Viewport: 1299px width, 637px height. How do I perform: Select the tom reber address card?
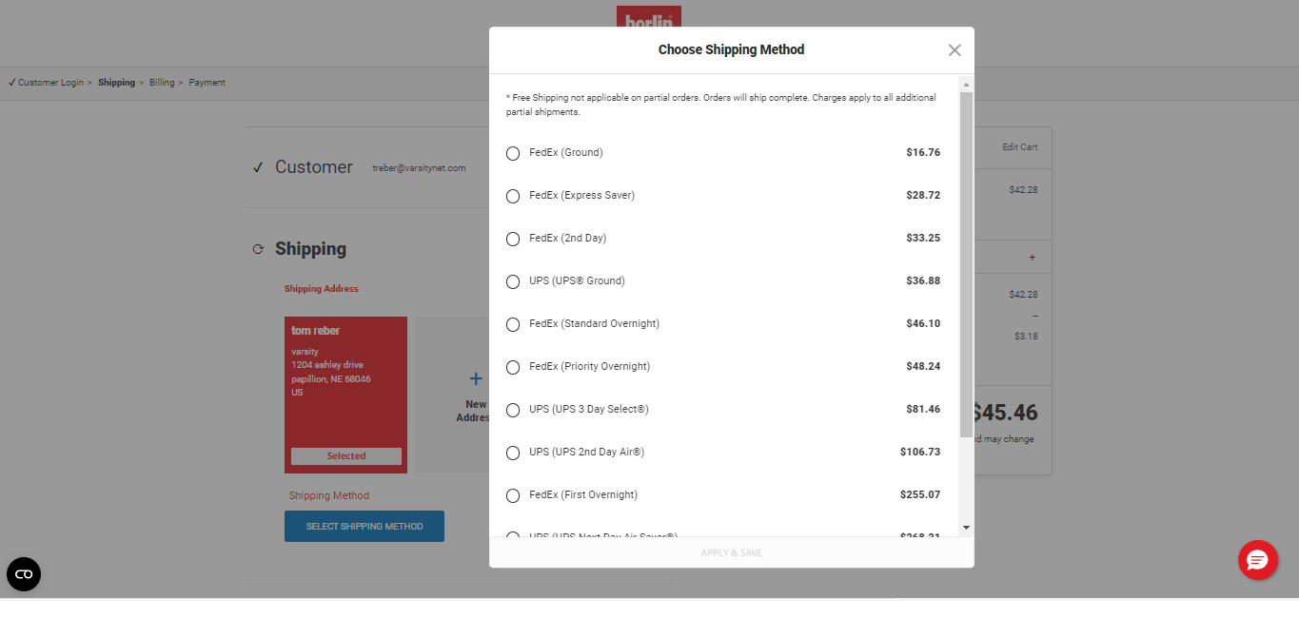[x=346, y=395]
